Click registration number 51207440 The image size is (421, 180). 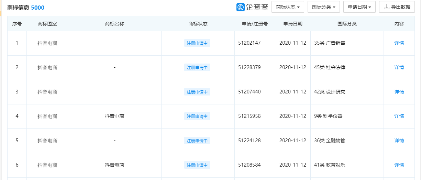[249, 92]
